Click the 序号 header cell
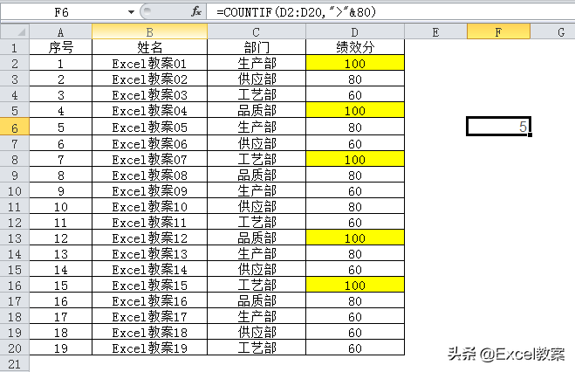The height and width of the screenshot is (372, 575). pyautogui.click(x=60, y=47)
